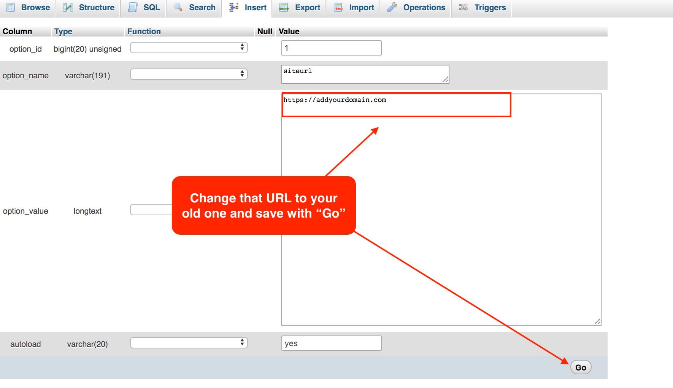Open the Triggers tab
673x388 pixels.
coord(490,8)
